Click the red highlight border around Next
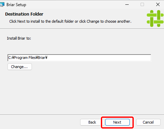 (117, 117)
